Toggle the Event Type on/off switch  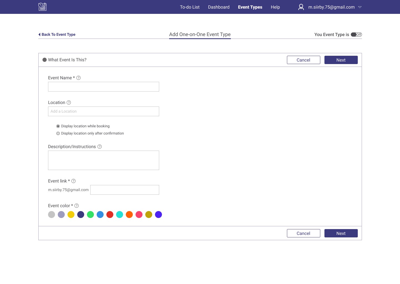click(x=356, y=35)
